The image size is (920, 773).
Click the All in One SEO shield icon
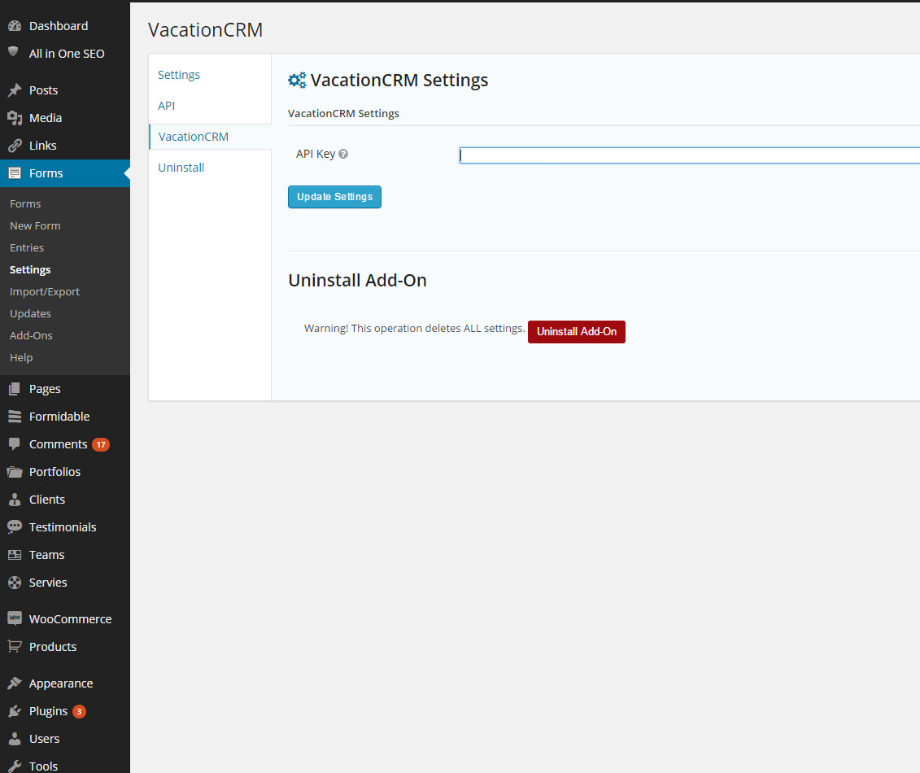click(x=14, y=52)
